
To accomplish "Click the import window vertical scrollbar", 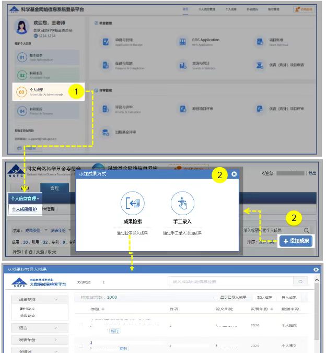I will 317,312.
